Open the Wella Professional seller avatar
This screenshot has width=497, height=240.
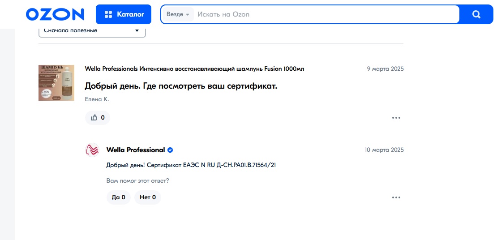[x=92, y=150]
